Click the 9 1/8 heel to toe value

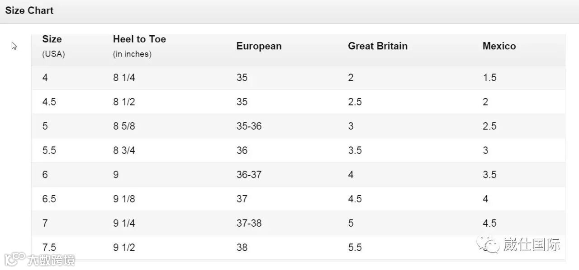pyautogui.click(x=124, y=199)
